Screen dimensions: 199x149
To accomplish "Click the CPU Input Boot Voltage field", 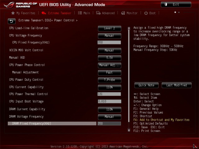I will pos(109,102).
